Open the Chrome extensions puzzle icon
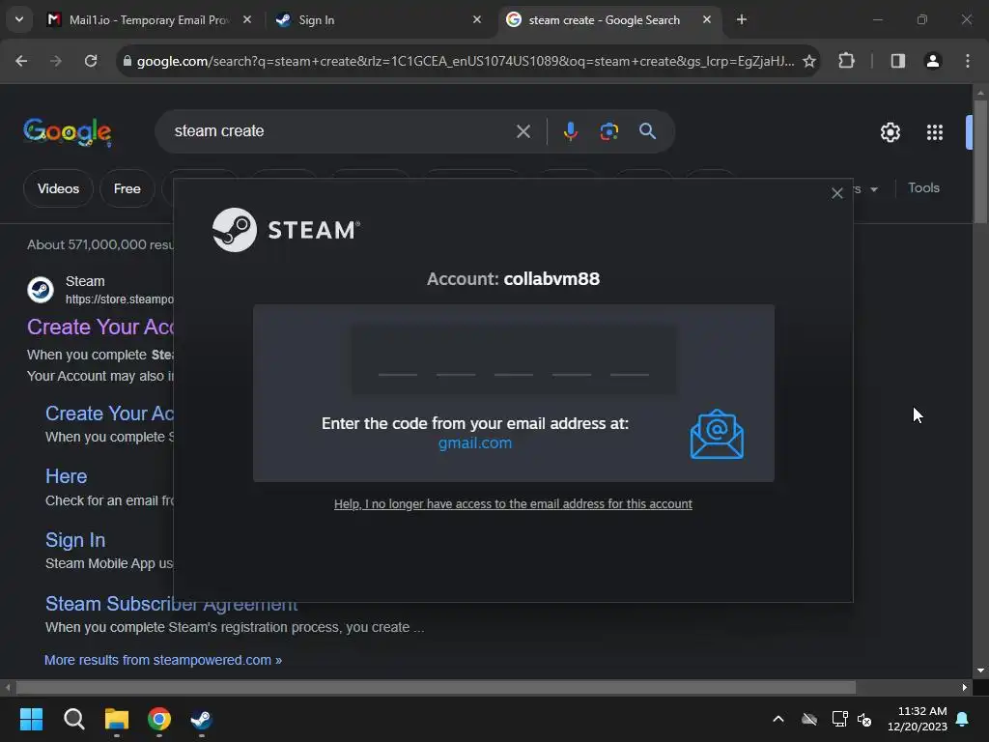The width and height of the screenshot is (989, 742). click(846, 61)
